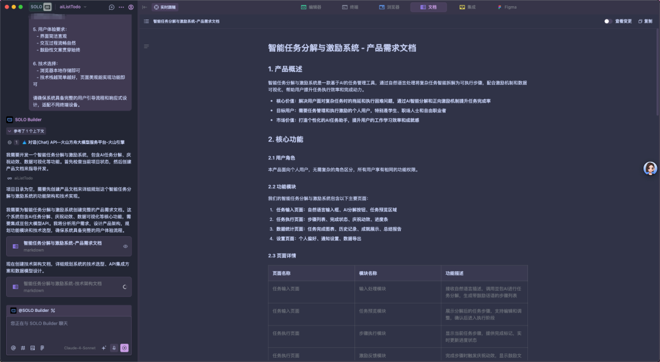Click the 2. 核心功能 heading
Screen dimensions: 660x362
point(285,139)
